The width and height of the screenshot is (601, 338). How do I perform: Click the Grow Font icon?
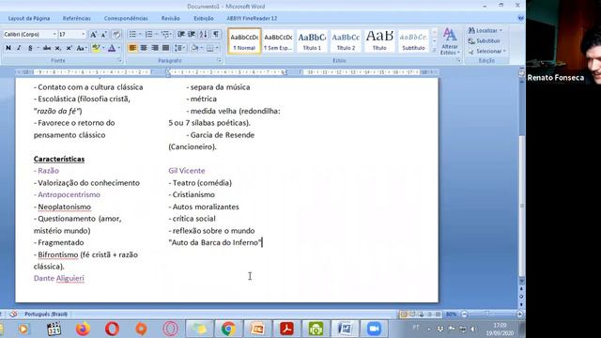pyautogui.click(x=94, y=35)
